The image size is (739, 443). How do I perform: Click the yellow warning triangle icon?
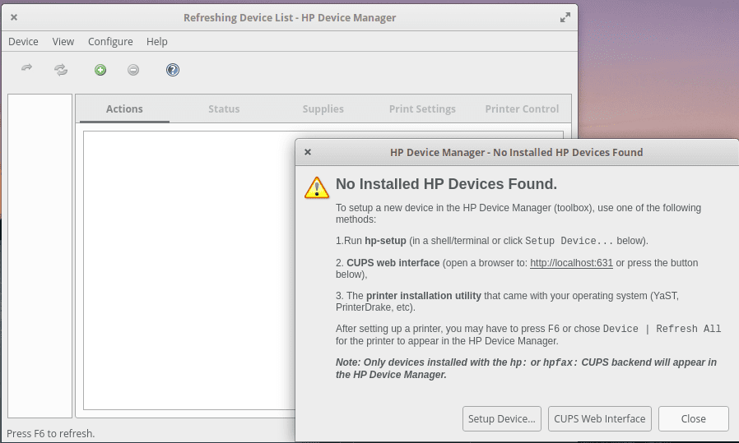[317, 187]
